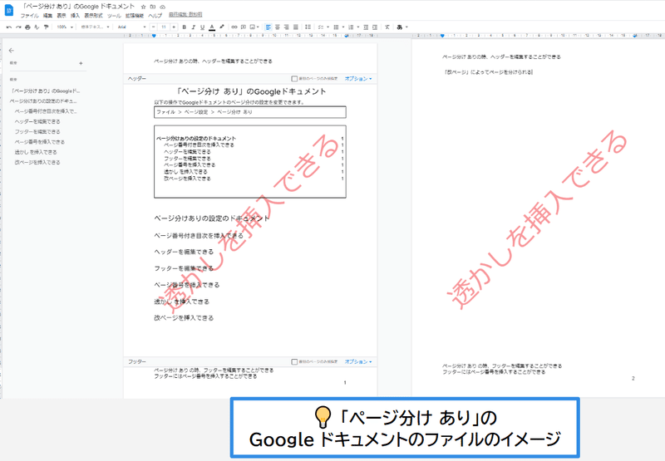Apply justified alignment

[296, 27]
